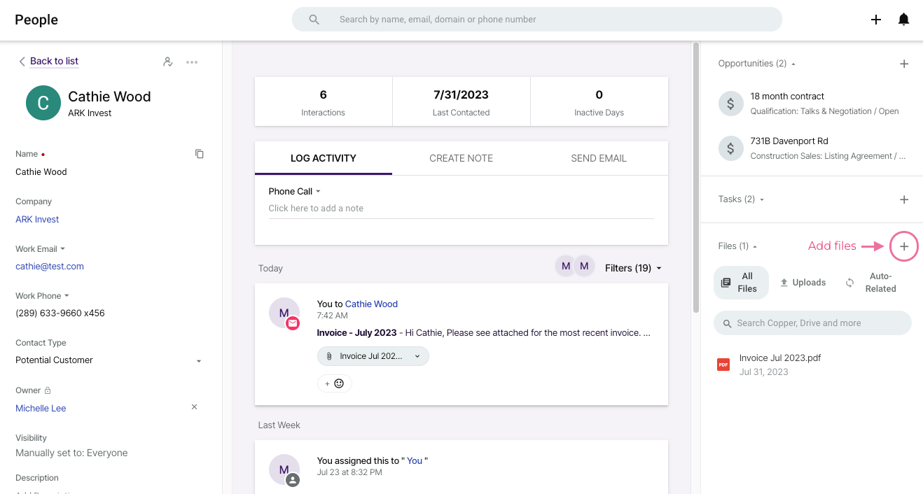Click the follow contact person icon

(x=168, y=62)
